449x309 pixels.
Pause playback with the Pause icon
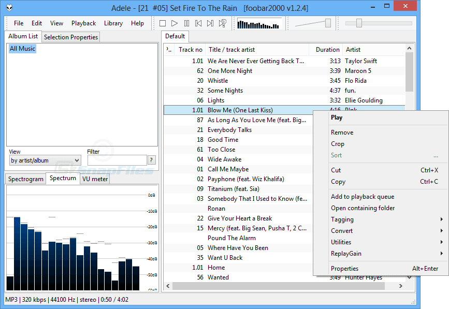coord(187,23)
